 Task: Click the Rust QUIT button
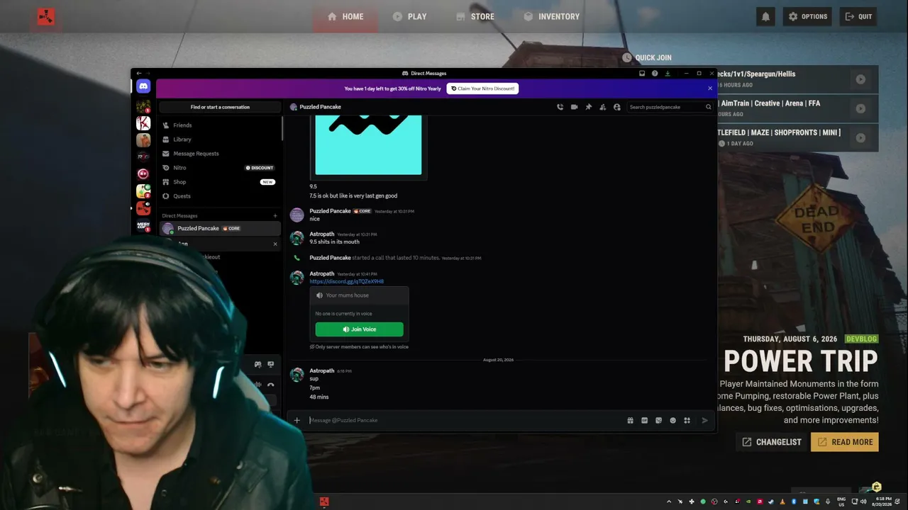pos(859,16)
